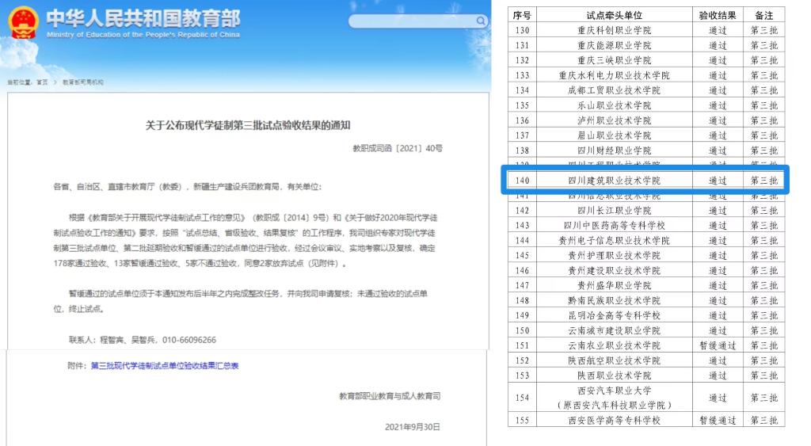Select row 乐山职业技术学院
Screen dimensions: 811x446
[x=646, y=105]
